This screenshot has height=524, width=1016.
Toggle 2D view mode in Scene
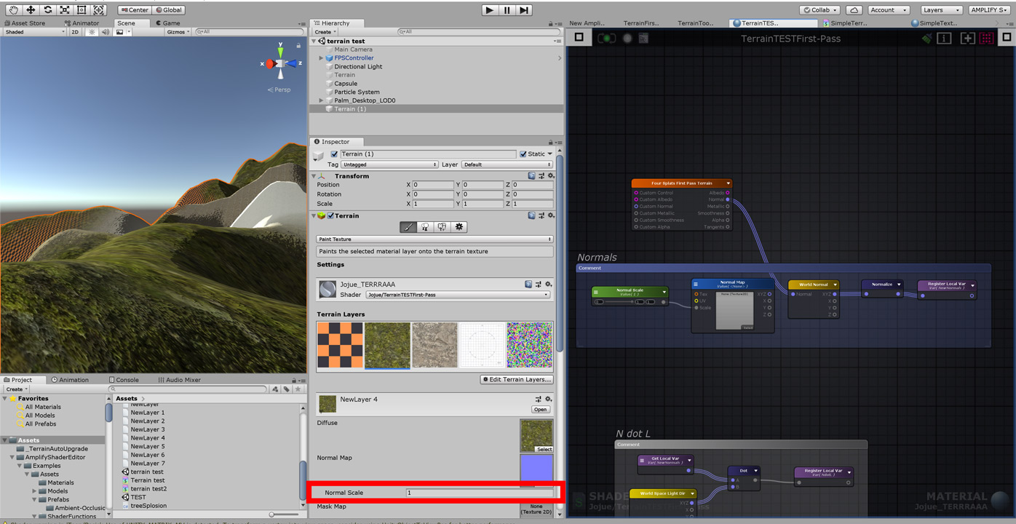[75, 32]
